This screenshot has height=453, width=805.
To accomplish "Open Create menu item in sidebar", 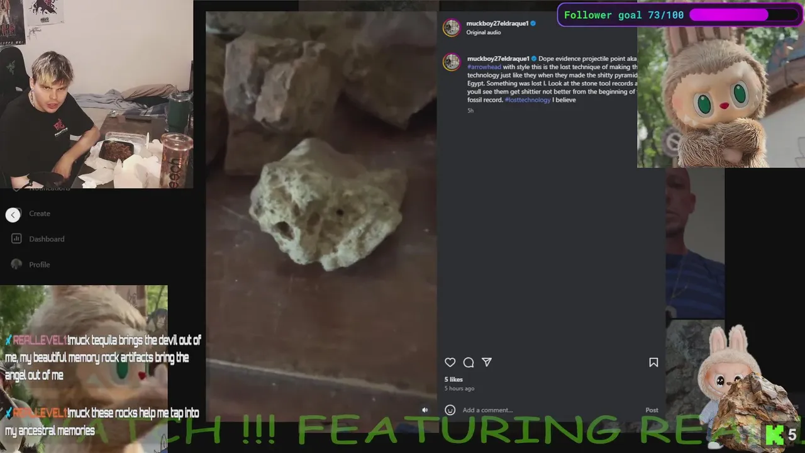I will pyautogui.click(x=40, y=213).
